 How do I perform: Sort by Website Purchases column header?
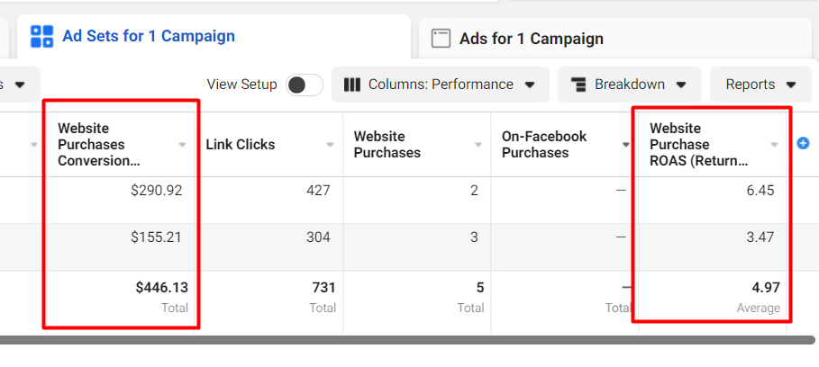coord(387,144)
